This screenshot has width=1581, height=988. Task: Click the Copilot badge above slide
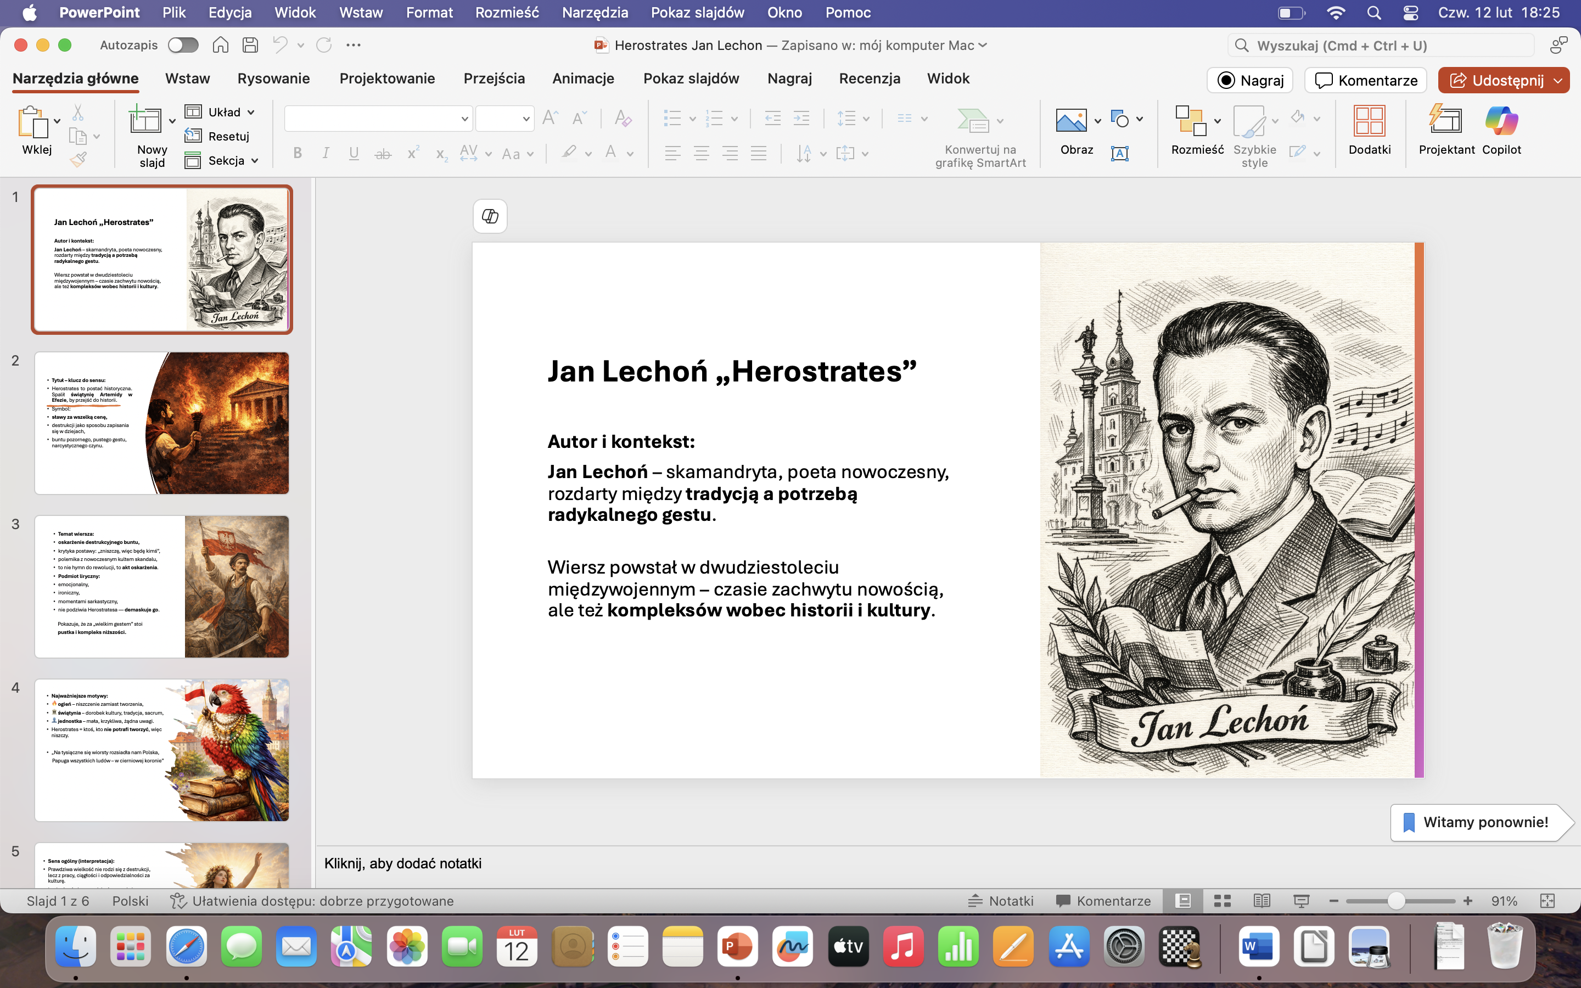pyautogui.click(x=490, y=216)
